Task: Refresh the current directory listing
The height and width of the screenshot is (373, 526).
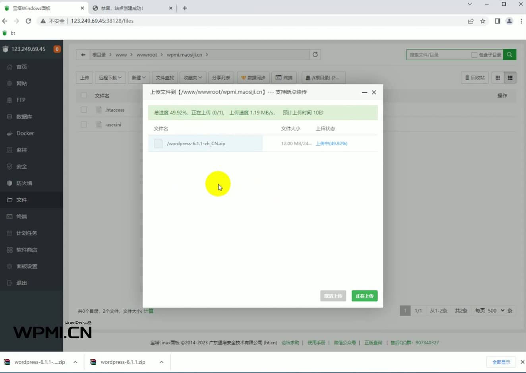Action: pos(315,54)
